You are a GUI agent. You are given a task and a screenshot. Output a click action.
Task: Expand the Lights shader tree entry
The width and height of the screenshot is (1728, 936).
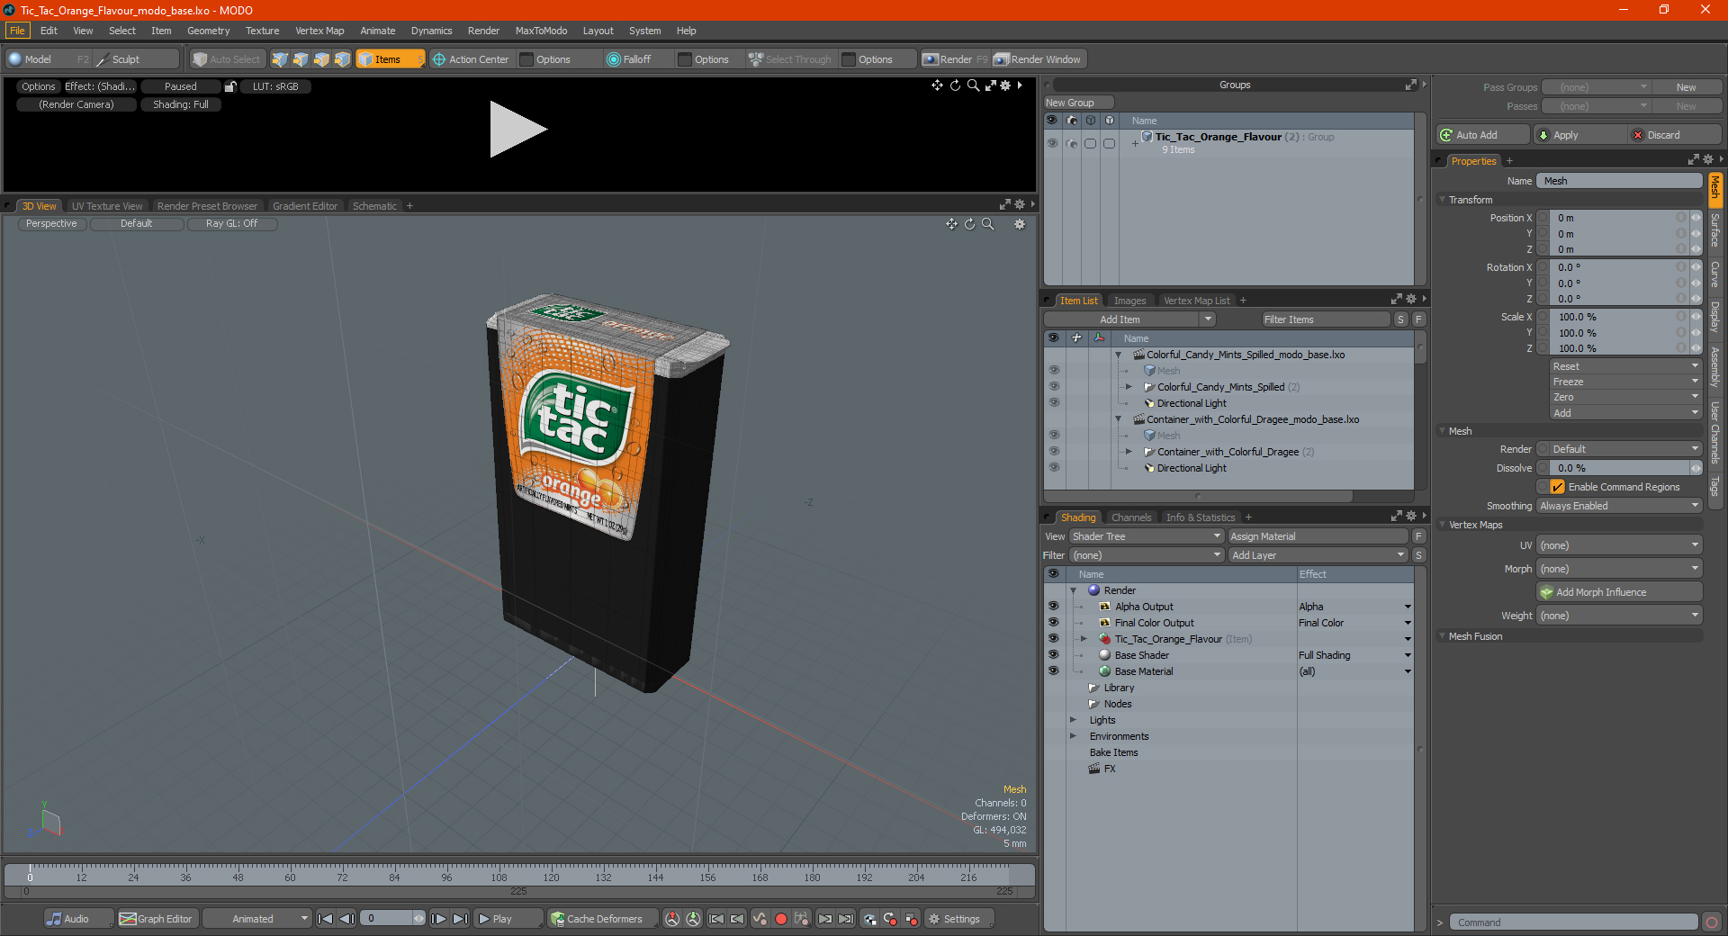tap(1073, 720)
